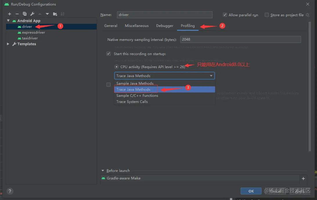This screenshot has width=317, height=200.
Task: Add a new run configuration
Action: point(10,14)
